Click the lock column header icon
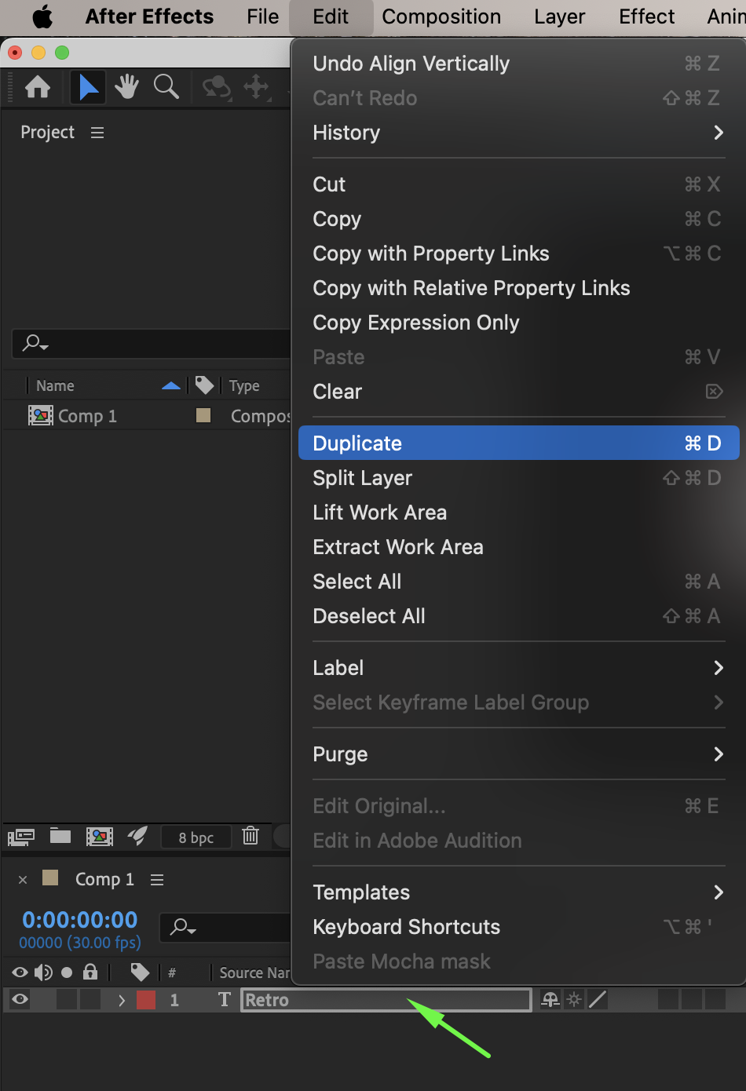The image size is (746, 1091). pos(90,972)
